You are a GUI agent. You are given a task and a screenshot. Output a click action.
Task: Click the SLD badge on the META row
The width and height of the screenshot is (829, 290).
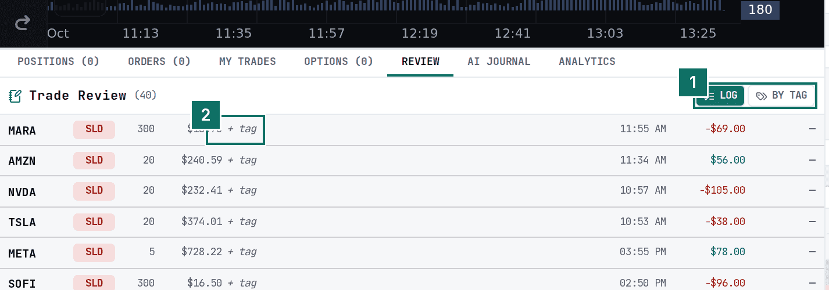pos(94,252)
